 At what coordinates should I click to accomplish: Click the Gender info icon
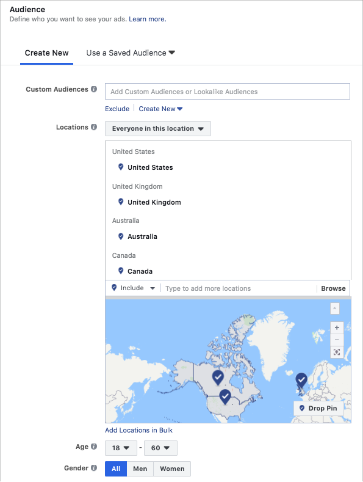[x=94, y=468]
